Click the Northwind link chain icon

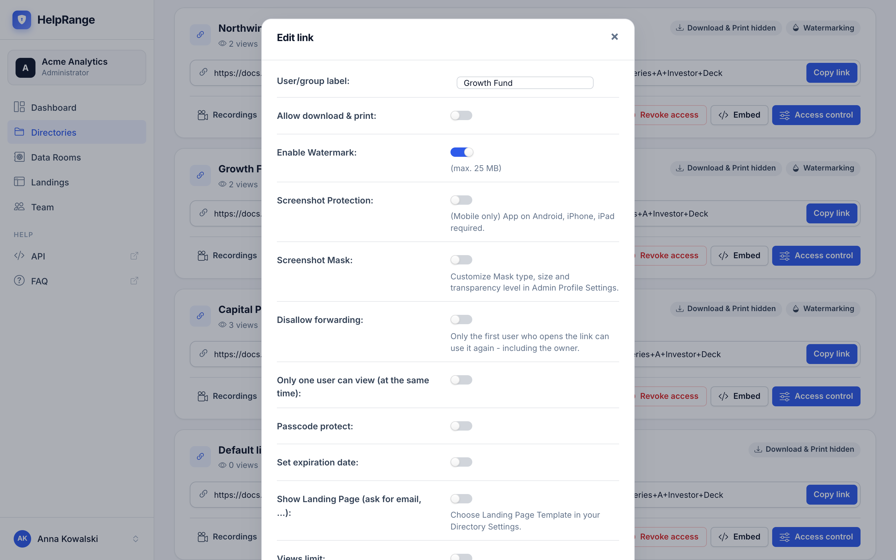(x=200, y=35)
